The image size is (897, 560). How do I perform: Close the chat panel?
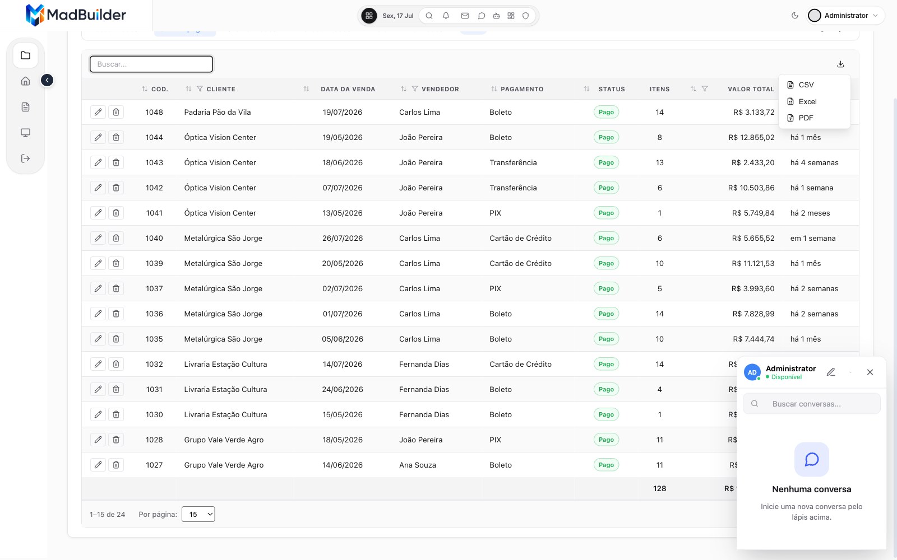(x=870, y=372)
